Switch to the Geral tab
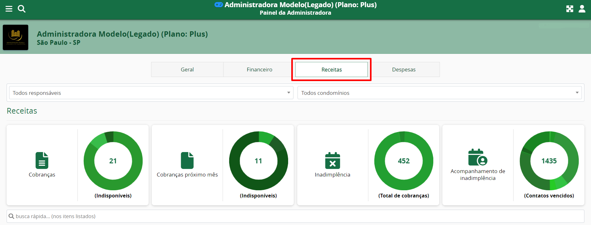 (x=187, y=69)
